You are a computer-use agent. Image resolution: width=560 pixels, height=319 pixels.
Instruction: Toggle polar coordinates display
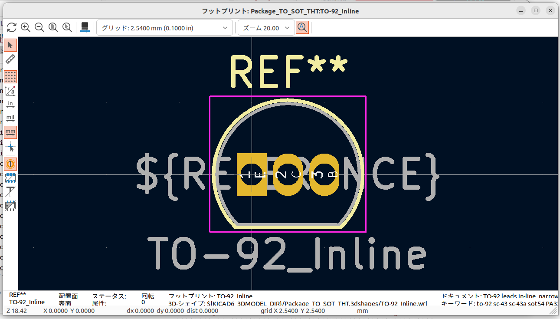10,91
